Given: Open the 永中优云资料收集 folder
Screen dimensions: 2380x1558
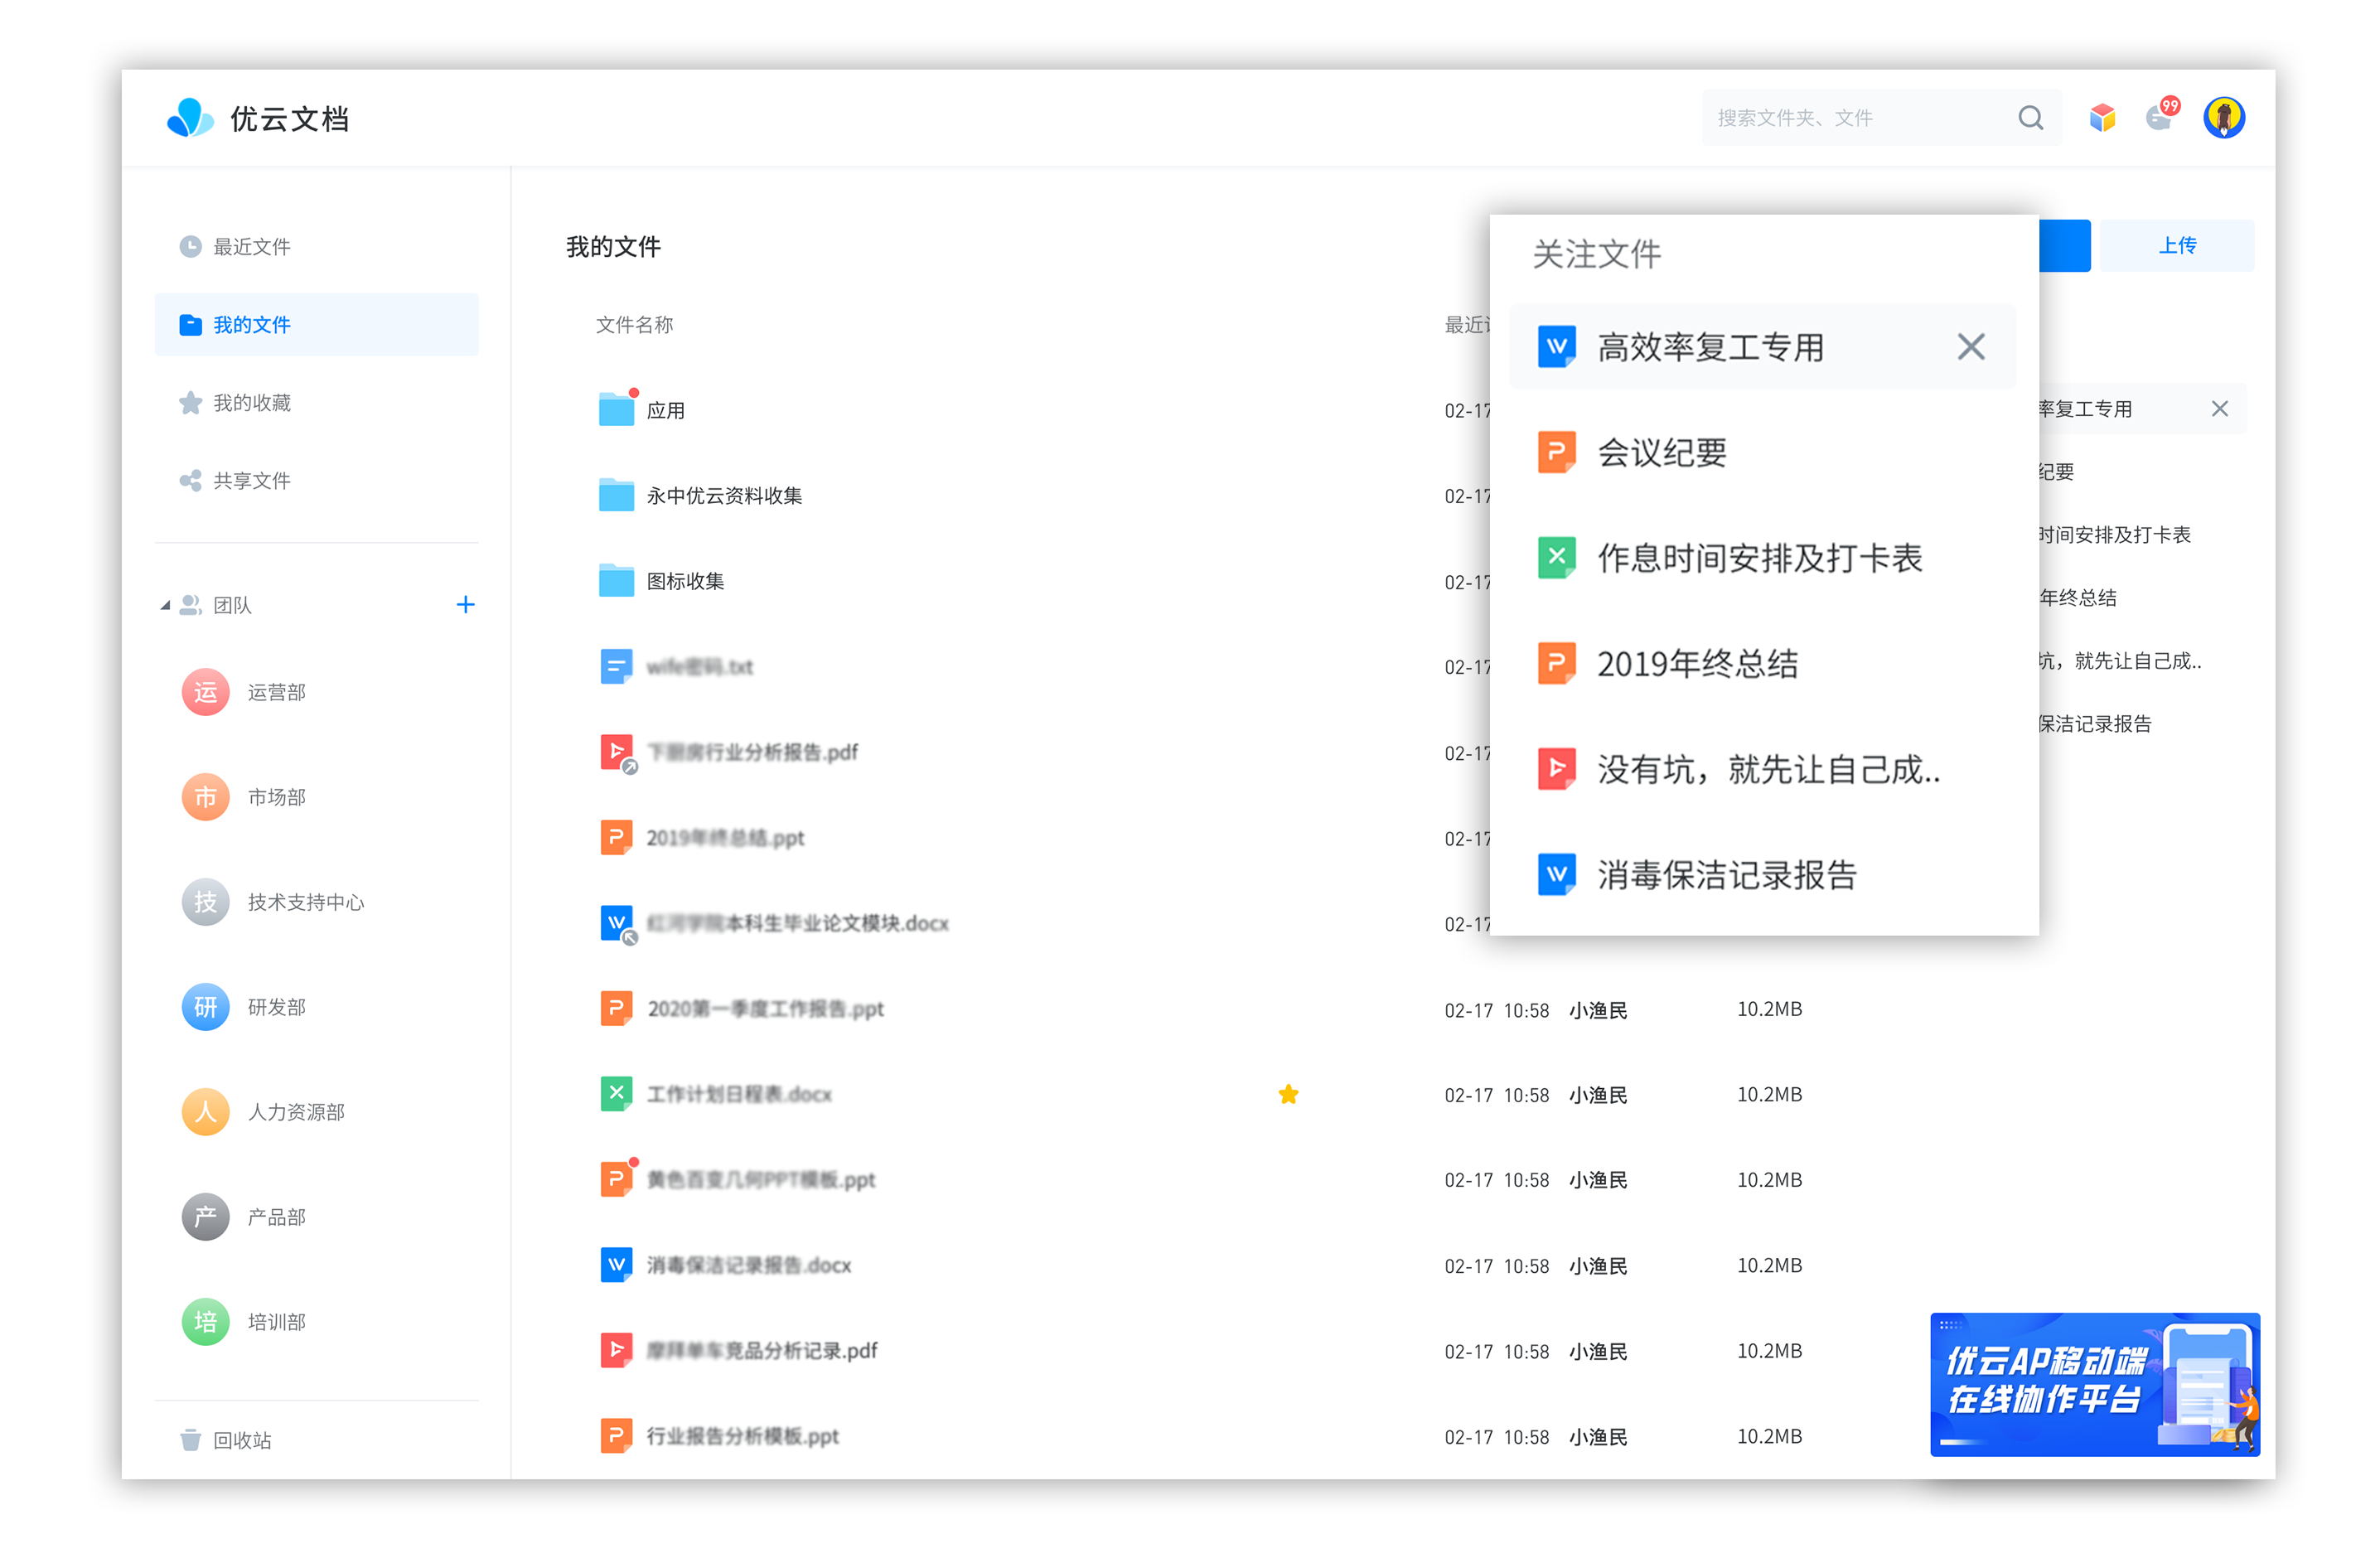Looking at the screenshot, I should tap(700, 496).
